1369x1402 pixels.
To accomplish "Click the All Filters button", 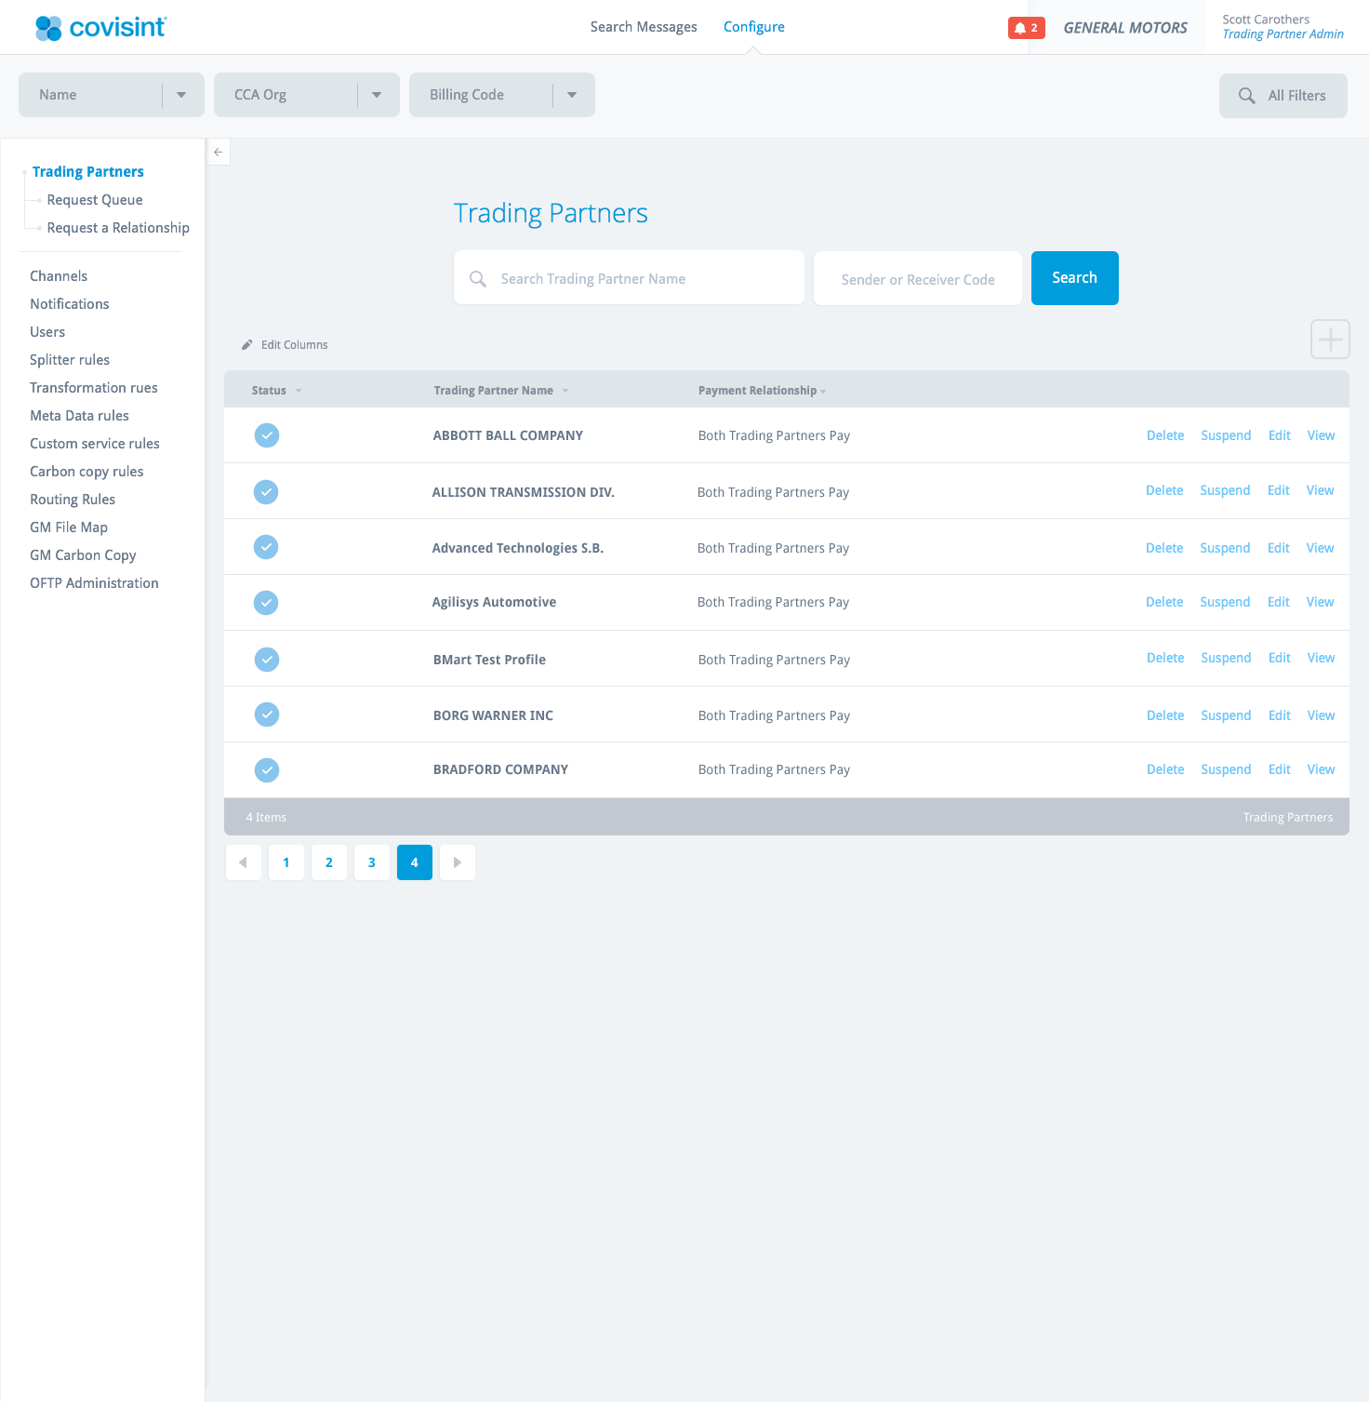I will tap(1283, 96).
